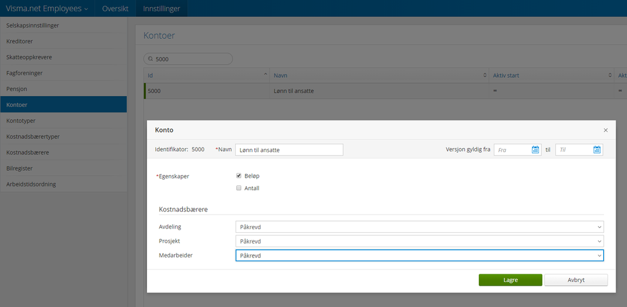Open Pensjon in sidebar
This screenshot has width=627, height=307.
(x=63, y=89)
